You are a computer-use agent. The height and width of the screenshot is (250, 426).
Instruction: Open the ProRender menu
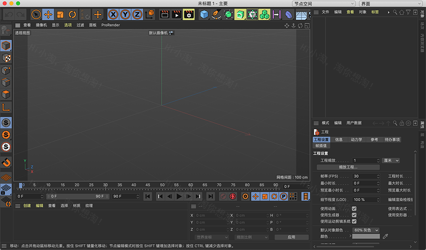pos(110,25)
